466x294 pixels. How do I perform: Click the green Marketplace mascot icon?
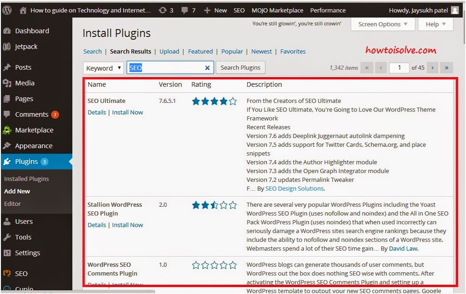pos(7,130)
